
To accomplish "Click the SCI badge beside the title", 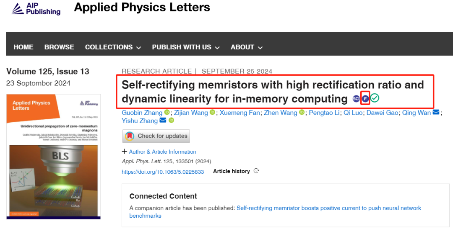I will click(356, 99).
